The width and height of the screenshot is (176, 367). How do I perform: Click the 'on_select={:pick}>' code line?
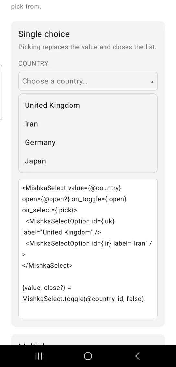pyautogui.click(x=49, y=210)
